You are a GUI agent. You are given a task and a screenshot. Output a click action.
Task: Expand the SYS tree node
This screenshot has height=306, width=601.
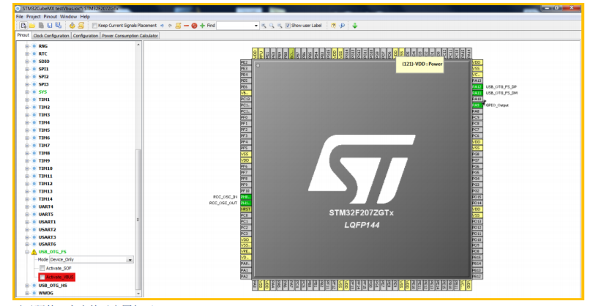[27, 92]
